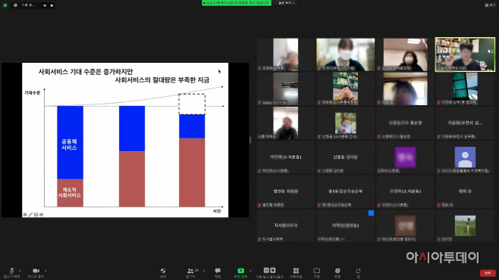Open the Security shield menu
This screenshot has height=280, width=499.
click(x=163, y=272)
